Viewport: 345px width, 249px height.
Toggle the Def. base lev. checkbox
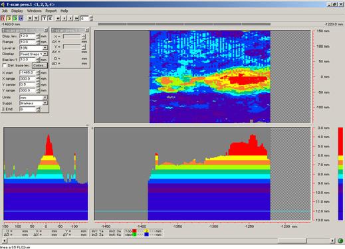pos(5,65)
